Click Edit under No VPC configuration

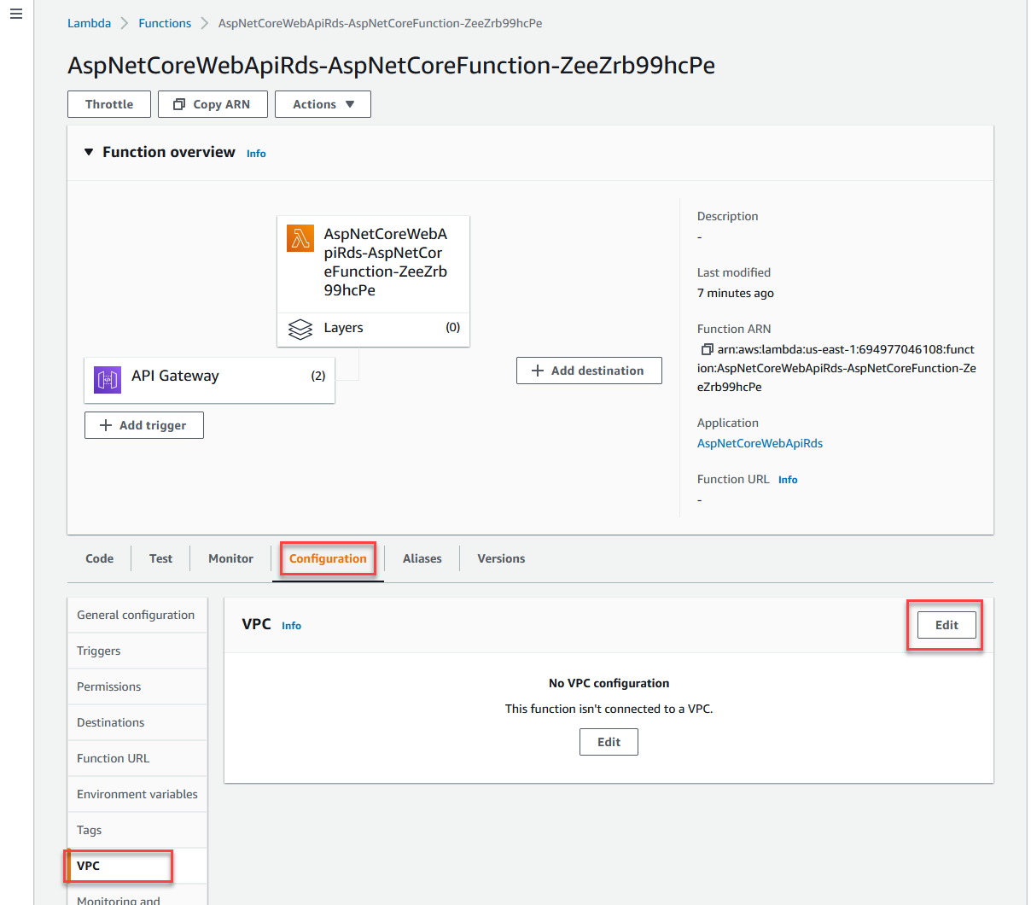(x=609, y=742)
